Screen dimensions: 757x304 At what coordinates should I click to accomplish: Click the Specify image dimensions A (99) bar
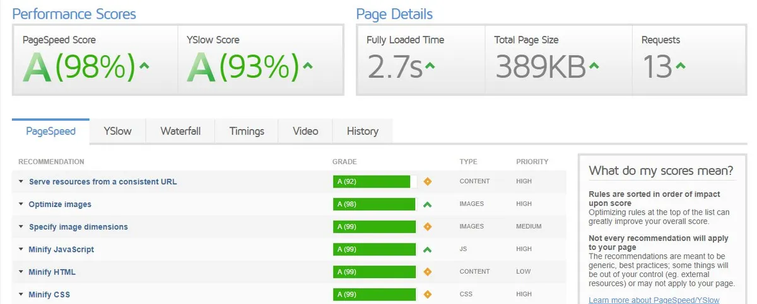(375, 227)
